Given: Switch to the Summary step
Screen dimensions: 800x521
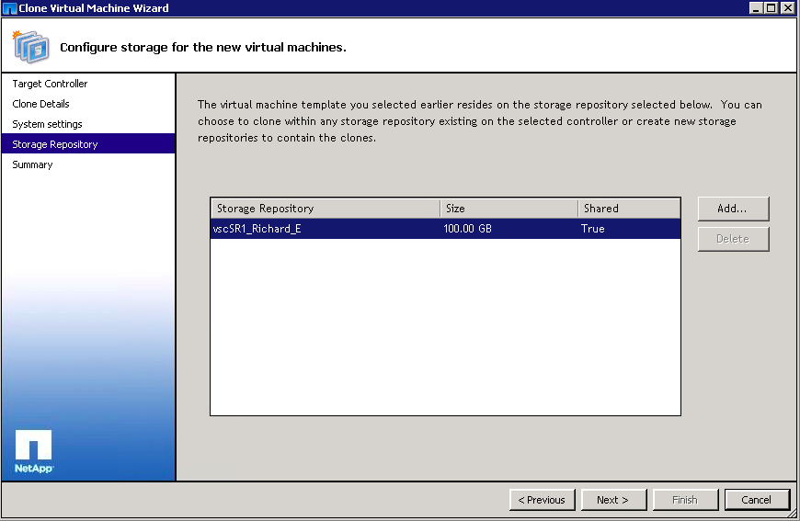Looking at the screenshot, I should [x=32, y=164].
